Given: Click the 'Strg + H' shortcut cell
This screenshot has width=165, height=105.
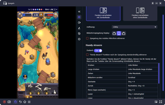Looking at the screenshot, I should pyautogui.click(x=142, y=82).
